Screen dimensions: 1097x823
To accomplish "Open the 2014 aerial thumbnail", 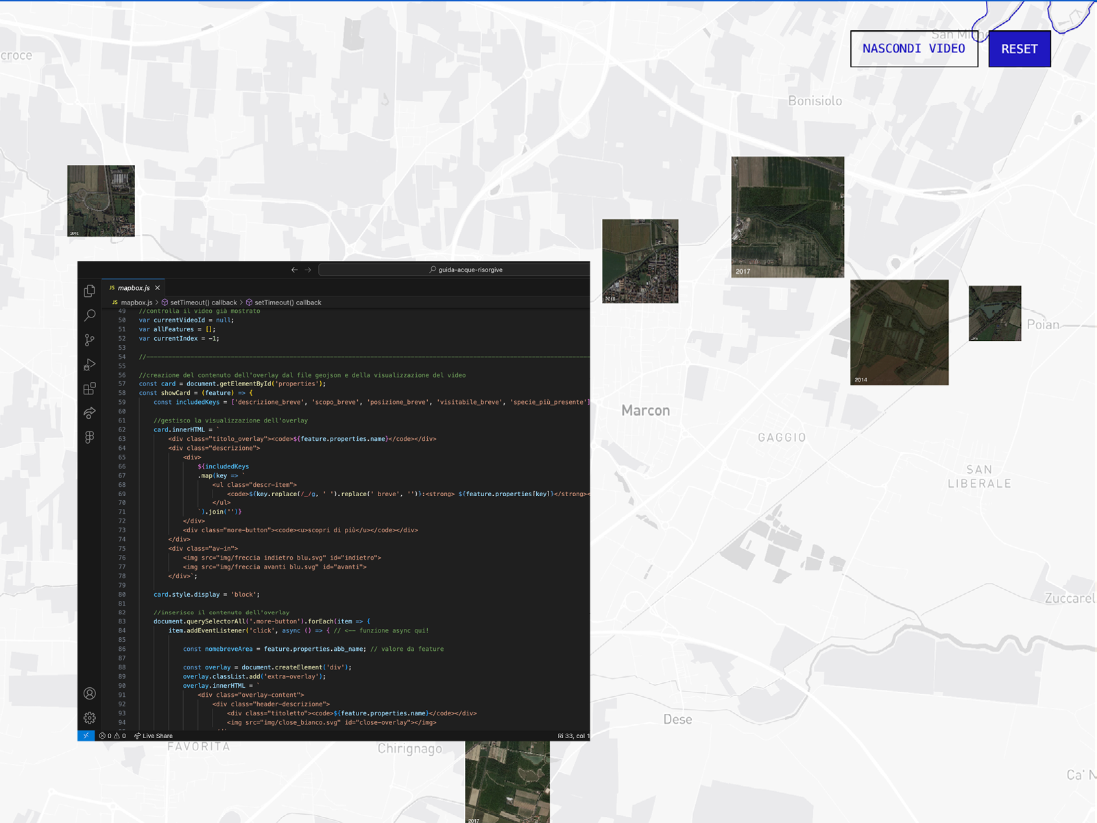I will pyautogui.click(x=900, y=332).
